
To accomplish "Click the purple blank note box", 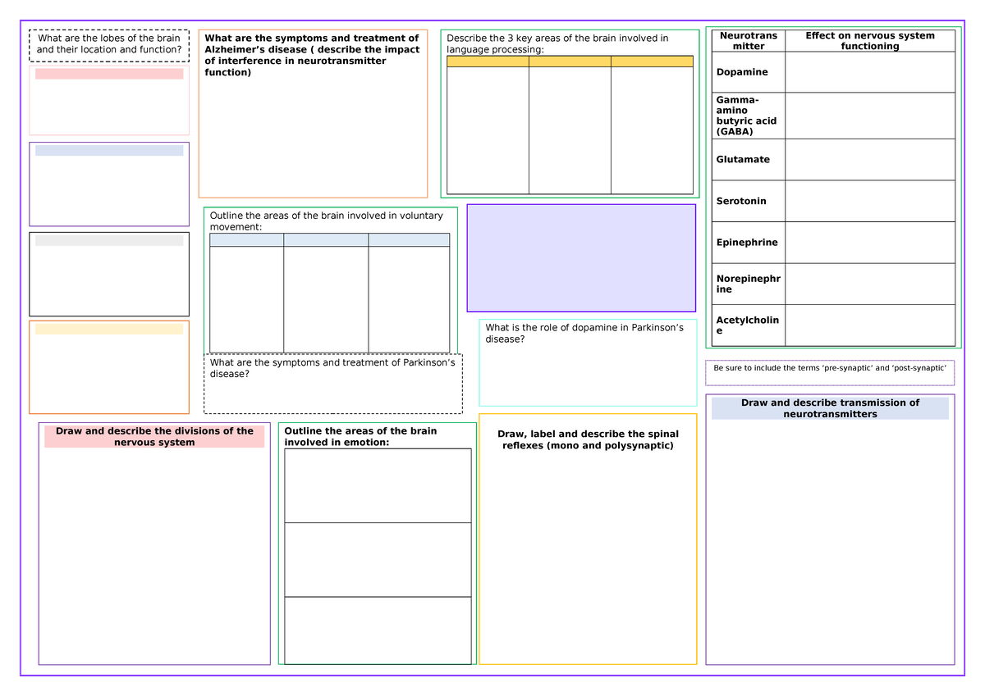I will 582,257.
